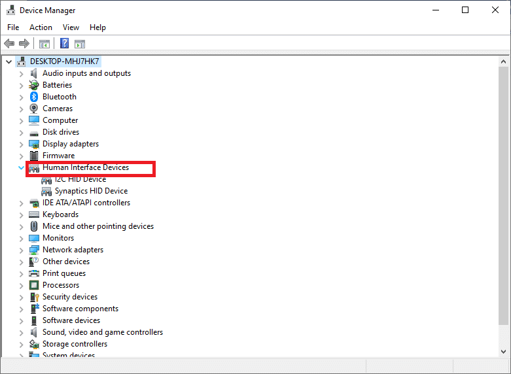Click the Security devices category icon

(34, 297)
